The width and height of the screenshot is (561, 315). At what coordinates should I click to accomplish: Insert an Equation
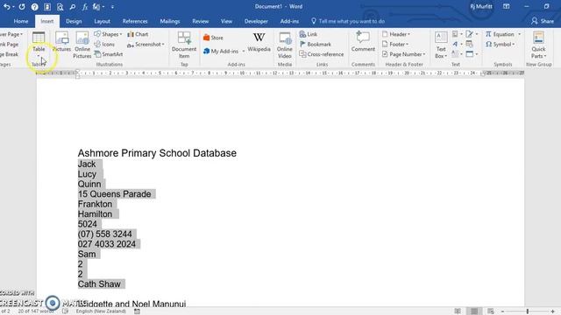tap(500, 34)
